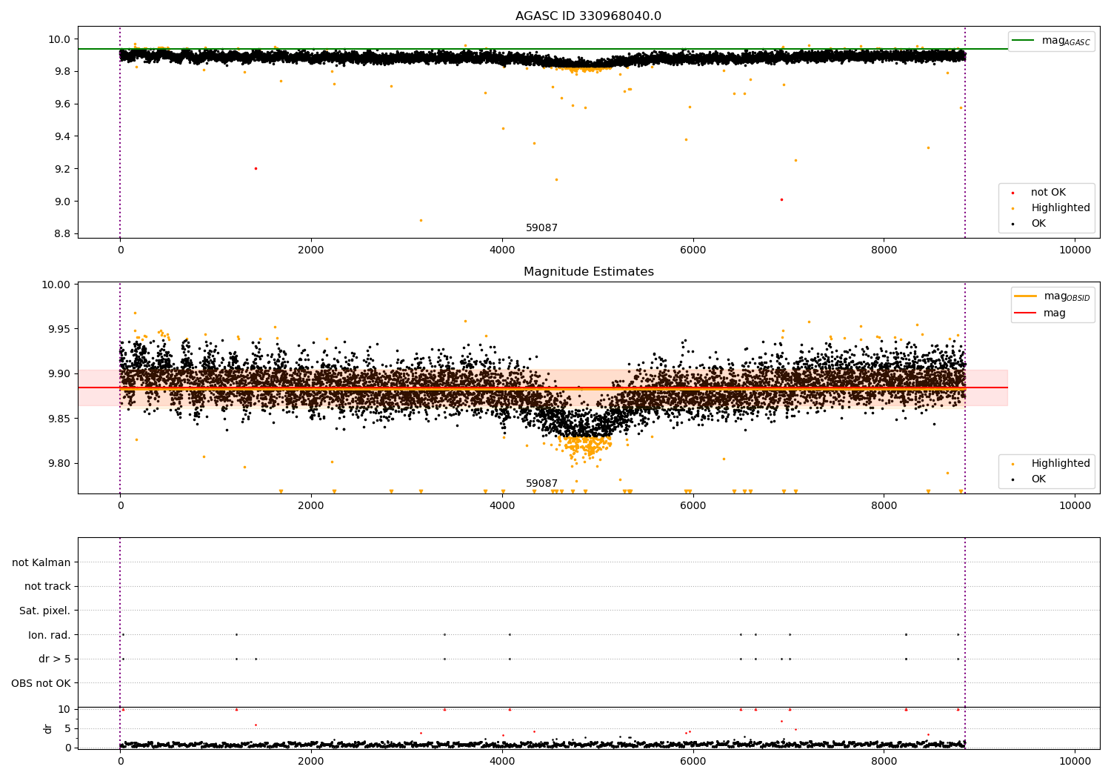Click the '59087' label in the top plot
Image resolution: width=1111 pixels, height=778 pixels.
point(541,228)
